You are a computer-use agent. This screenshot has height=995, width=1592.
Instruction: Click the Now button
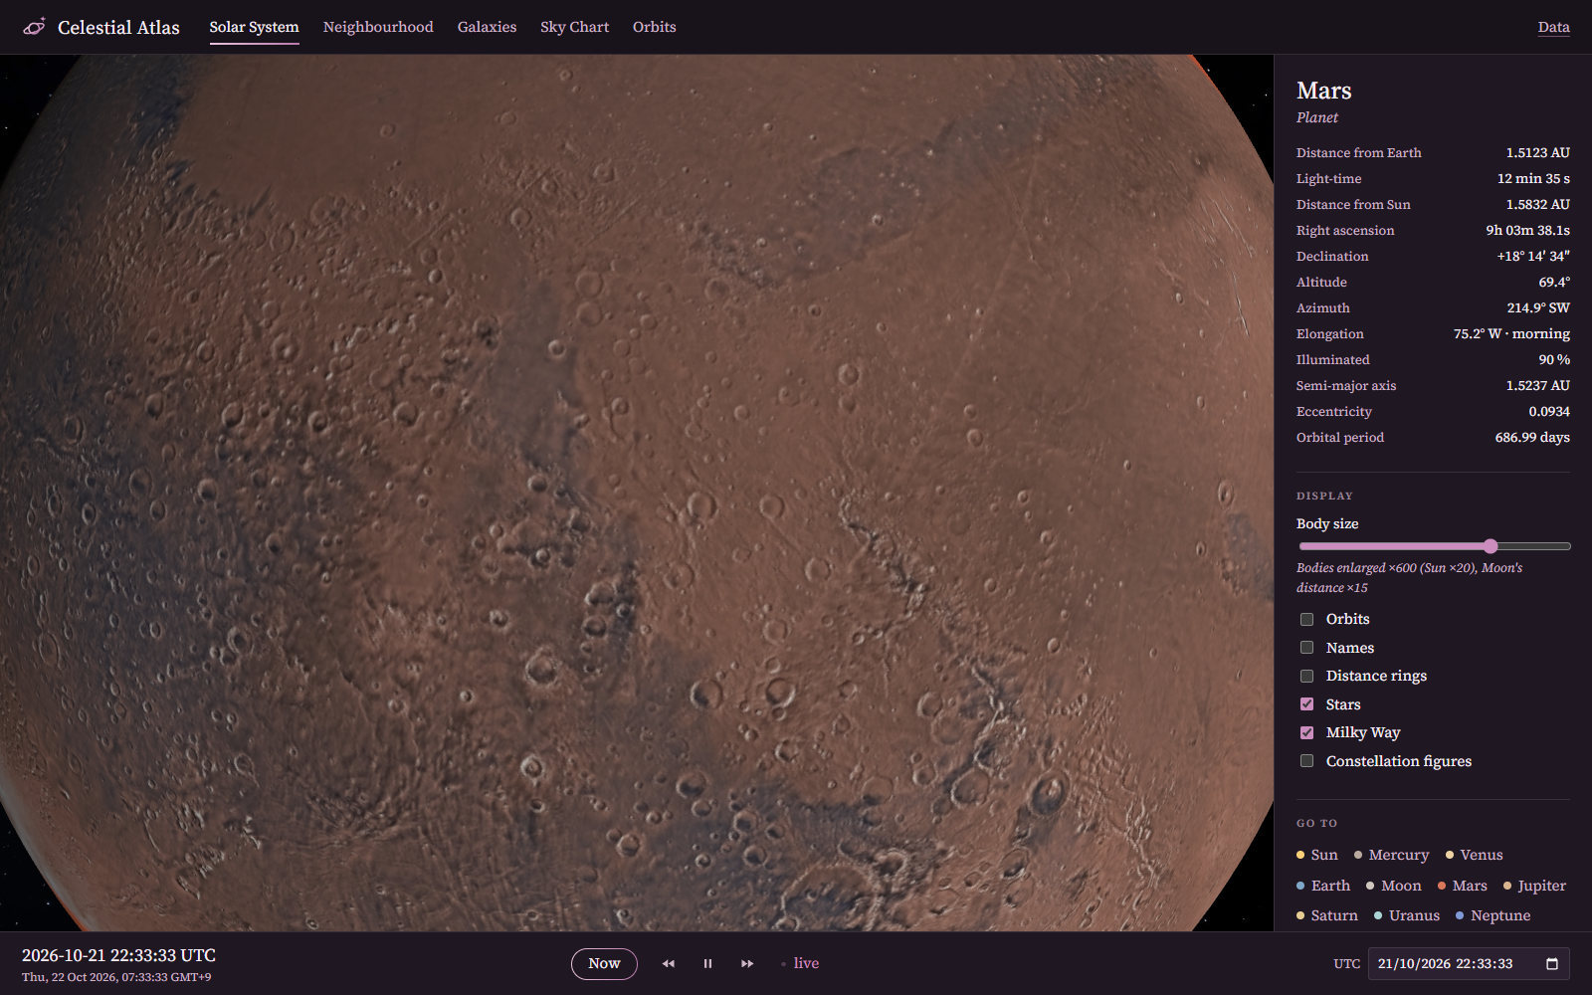[x=604, y=963]
